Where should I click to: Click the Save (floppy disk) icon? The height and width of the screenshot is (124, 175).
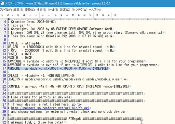(x=18, y=15)
